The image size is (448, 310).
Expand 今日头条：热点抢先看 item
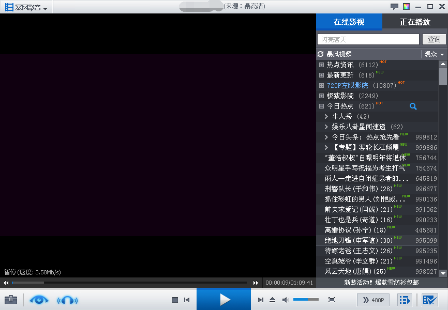[x=326, y=137]
